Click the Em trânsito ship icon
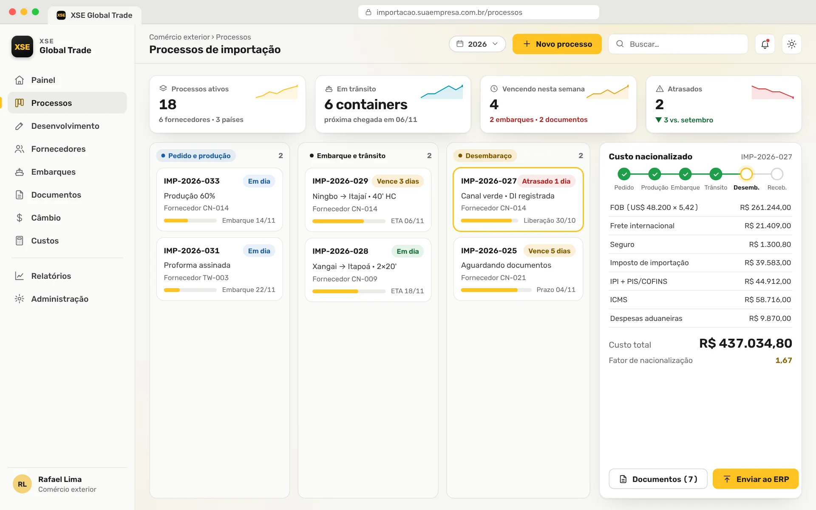 point(329,89)
